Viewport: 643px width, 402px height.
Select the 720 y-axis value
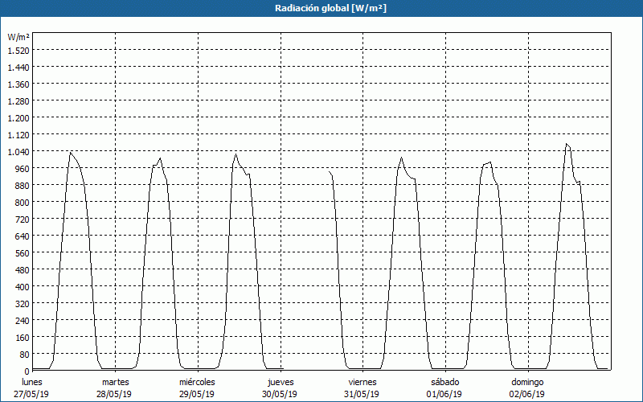coord(23,219)
